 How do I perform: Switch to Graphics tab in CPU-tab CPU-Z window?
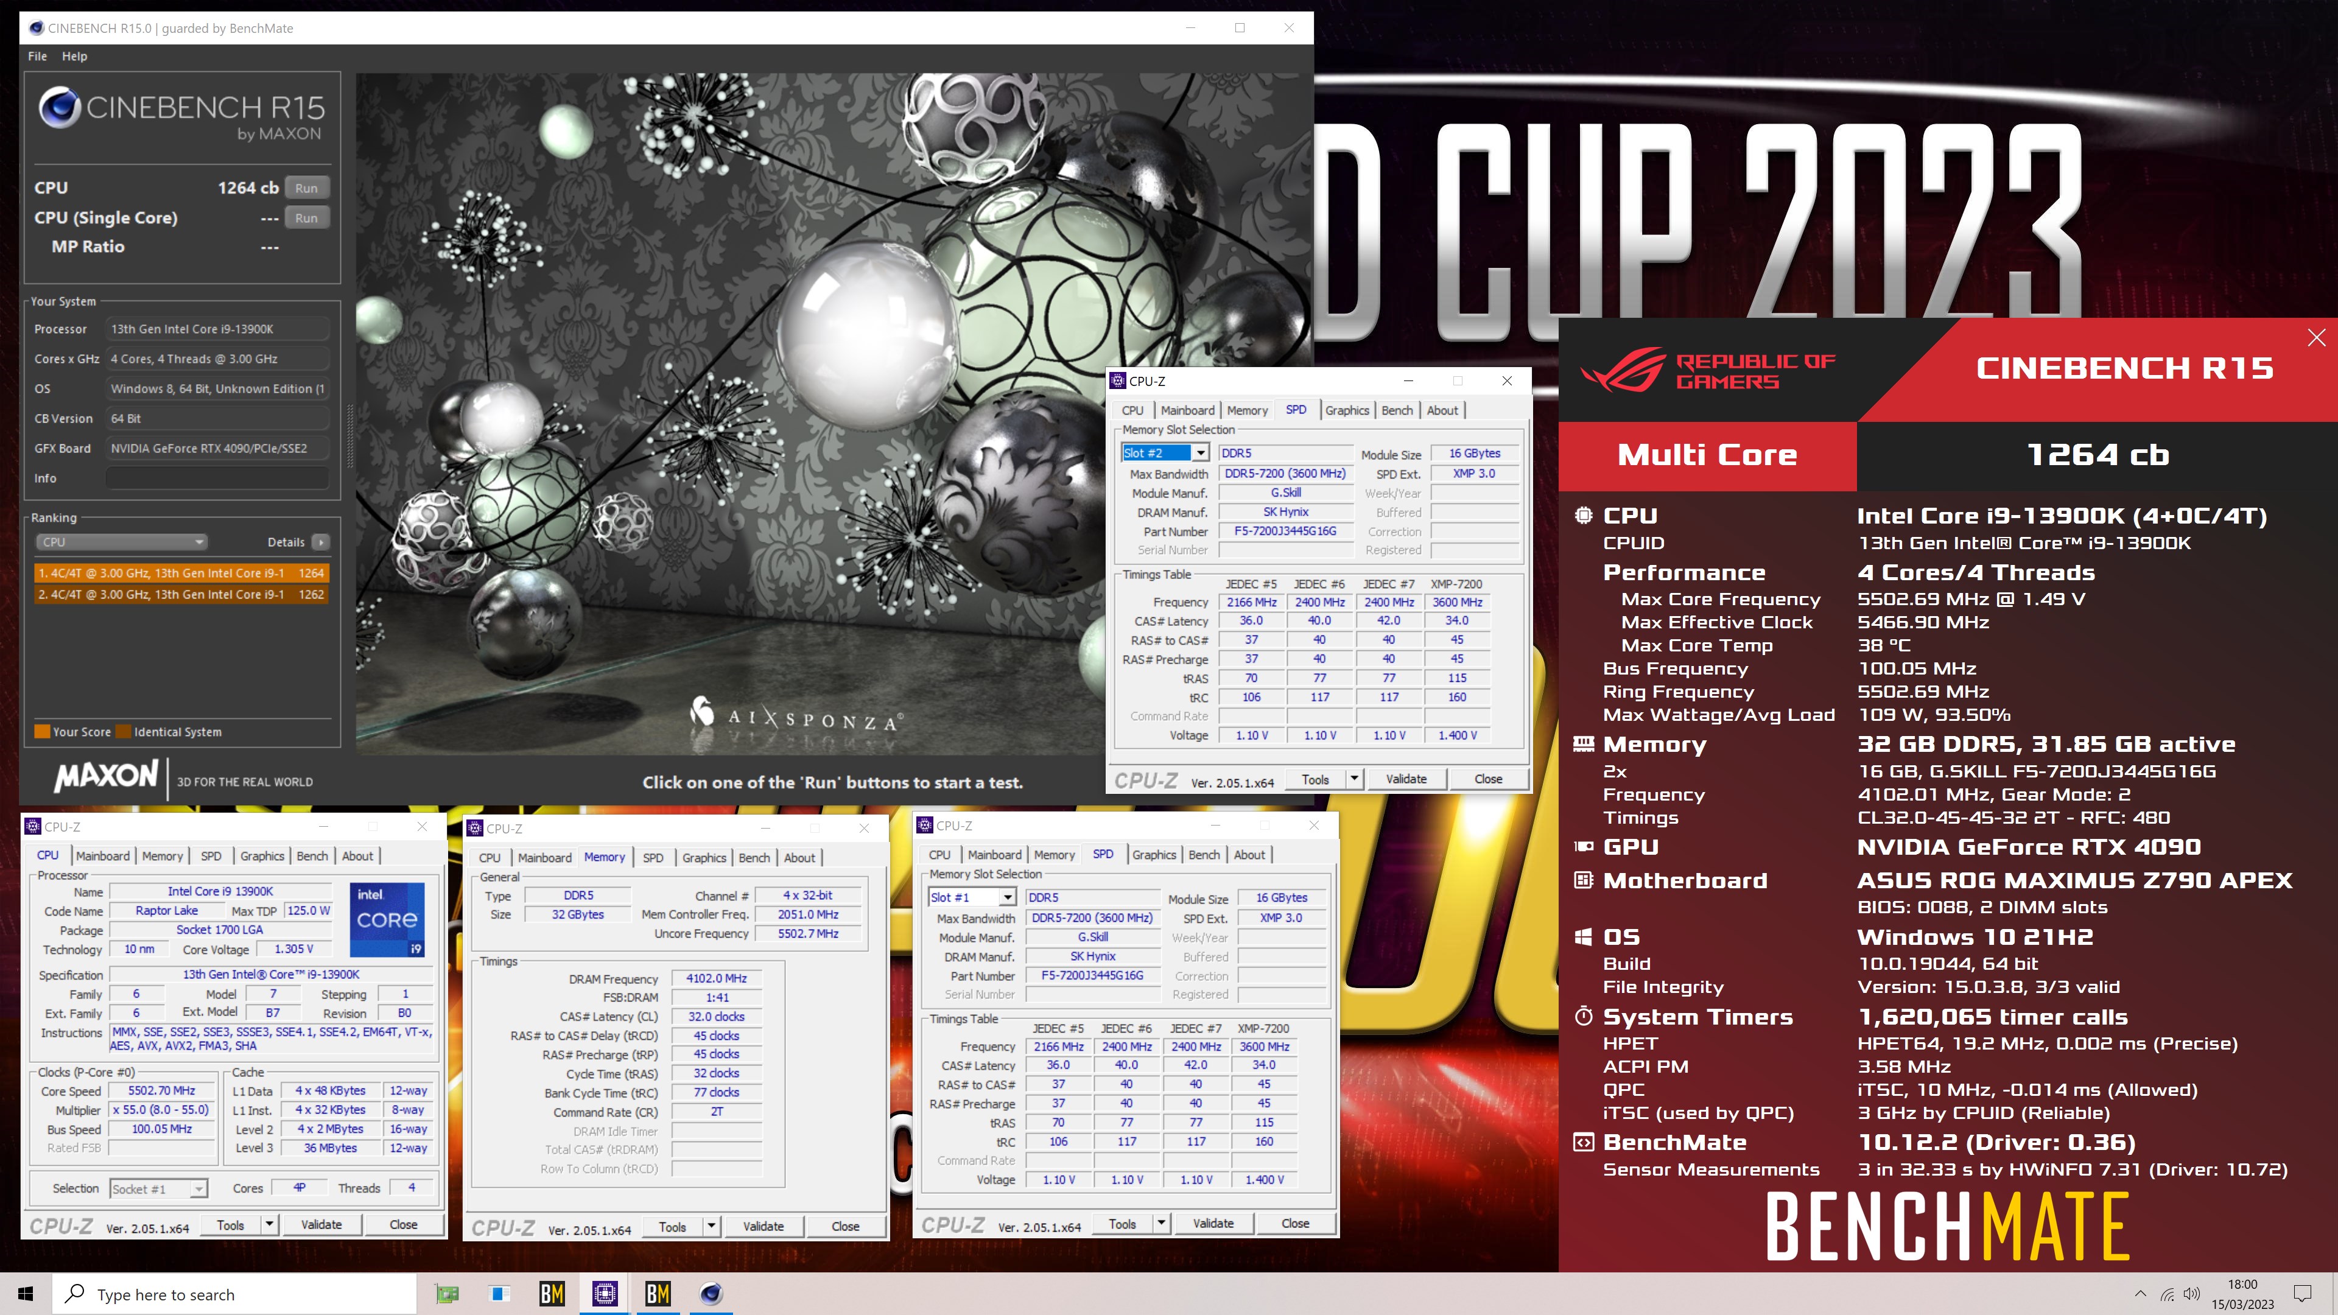click(x=262, y=856)
